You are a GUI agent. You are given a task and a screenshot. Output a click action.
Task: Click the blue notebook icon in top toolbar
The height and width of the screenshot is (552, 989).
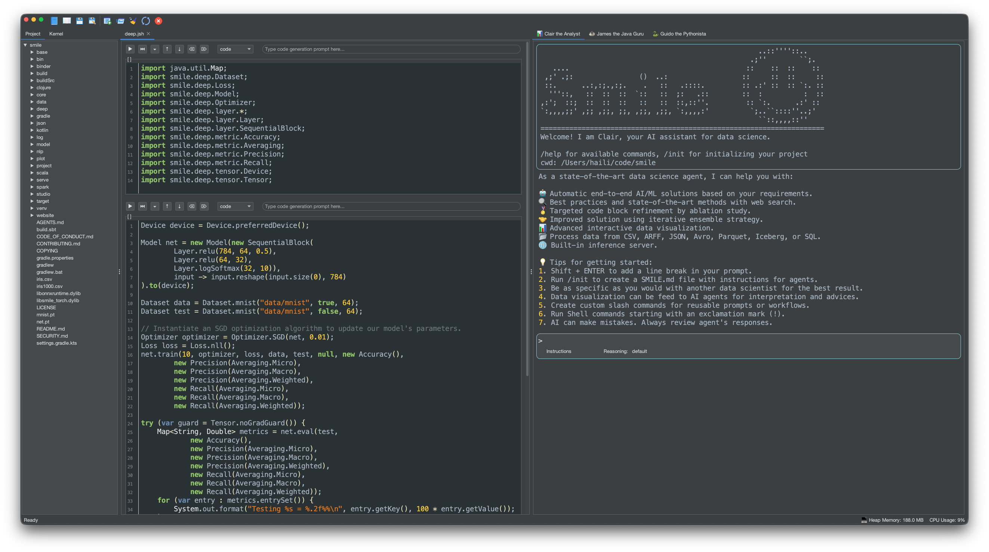pos(54,21)
